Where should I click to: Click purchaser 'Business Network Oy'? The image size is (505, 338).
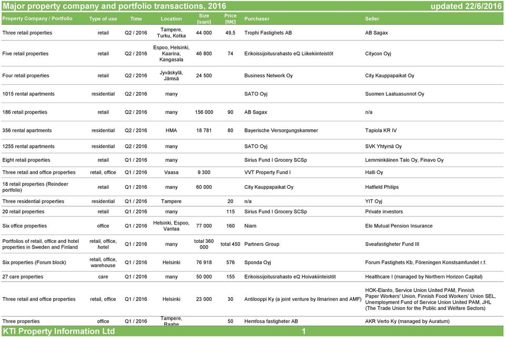[x=268, y=75]
